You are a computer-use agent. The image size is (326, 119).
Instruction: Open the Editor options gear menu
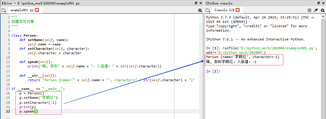200,10
